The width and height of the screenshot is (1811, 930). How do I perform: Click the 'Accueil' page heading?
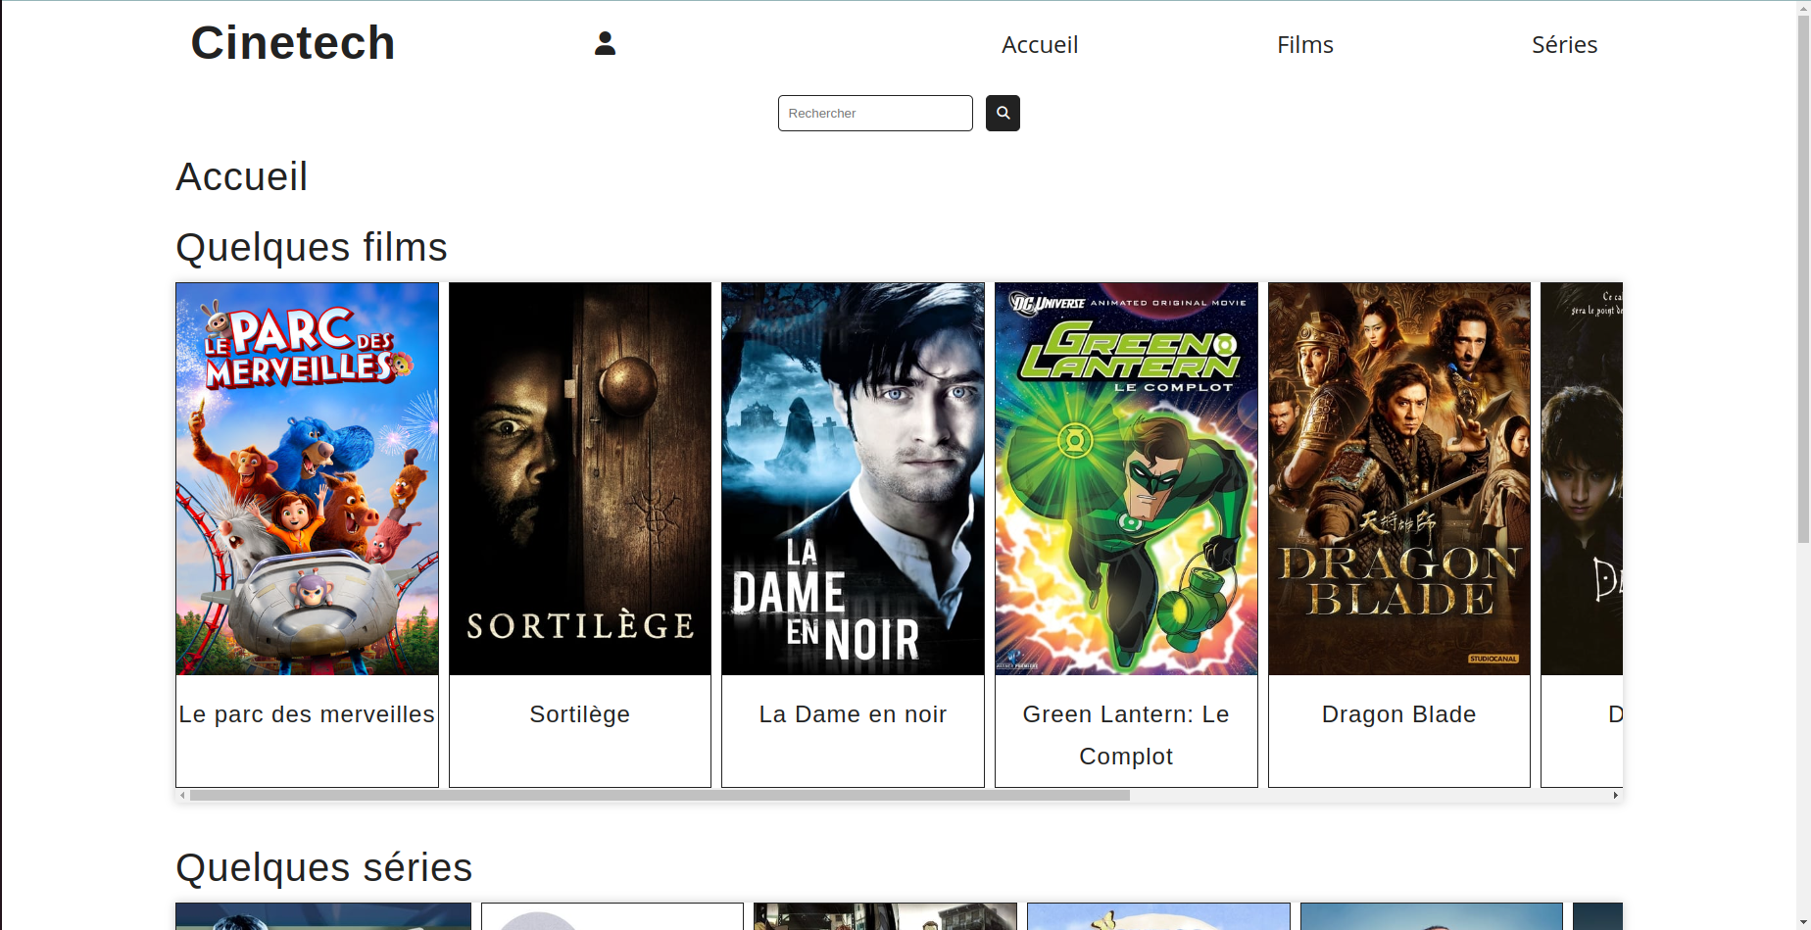pyautogui.click(x=242, y=177)
